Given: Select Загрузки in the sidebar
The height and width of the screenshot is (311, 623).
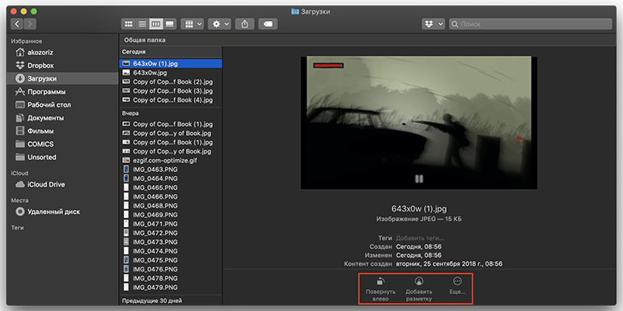Looking at the screenshot, I should [x=62, y=78].
